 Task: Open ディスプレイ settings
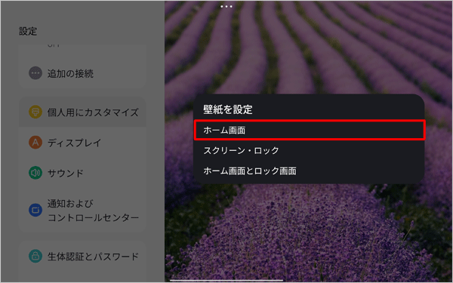click(82, 143)
